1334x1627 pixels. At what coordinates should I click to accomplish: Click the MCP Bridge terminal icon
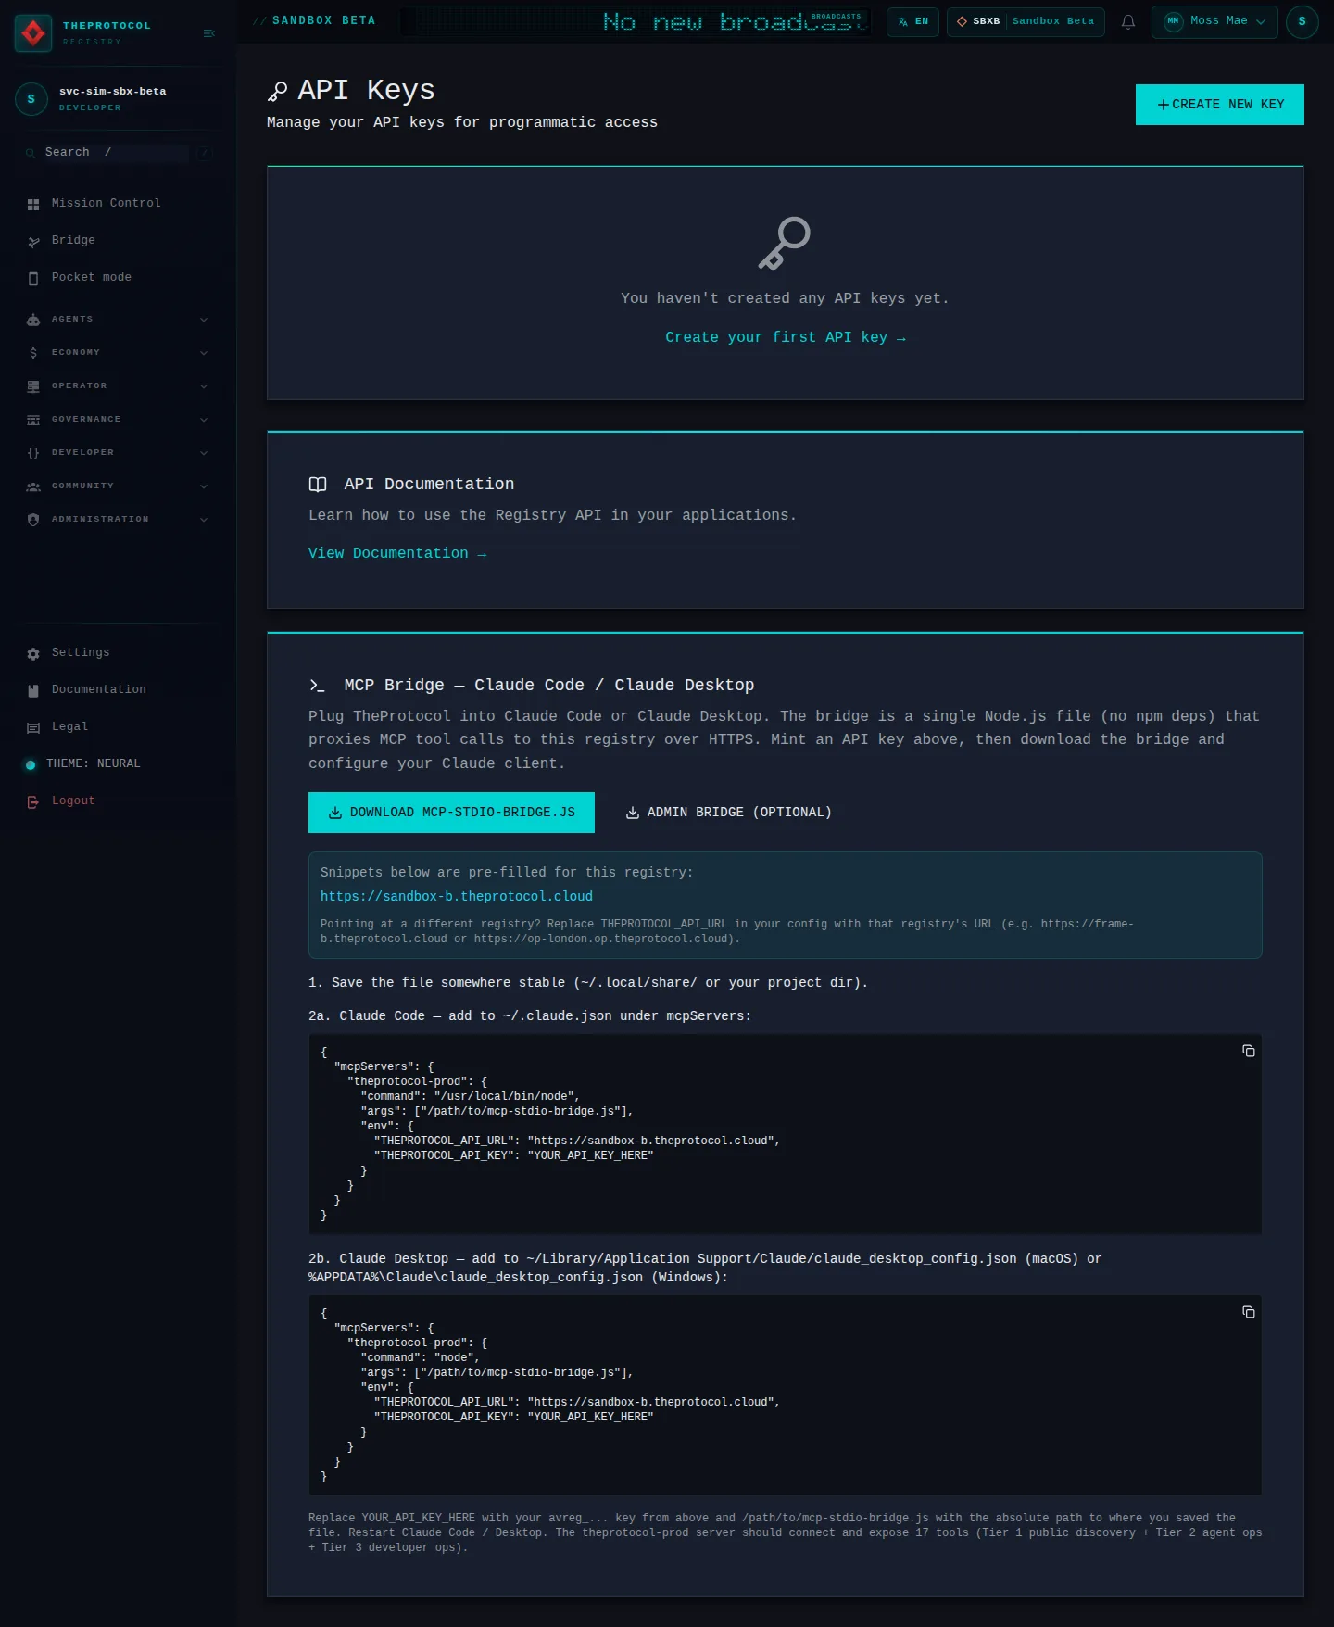(x=318, y=686)
